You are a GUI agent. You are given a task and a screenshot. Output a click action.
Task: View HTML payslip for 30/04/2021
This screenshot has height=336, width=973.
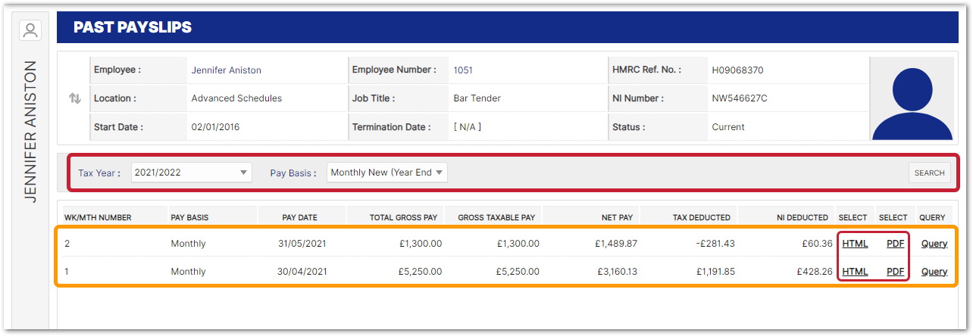tap(855, 272)
